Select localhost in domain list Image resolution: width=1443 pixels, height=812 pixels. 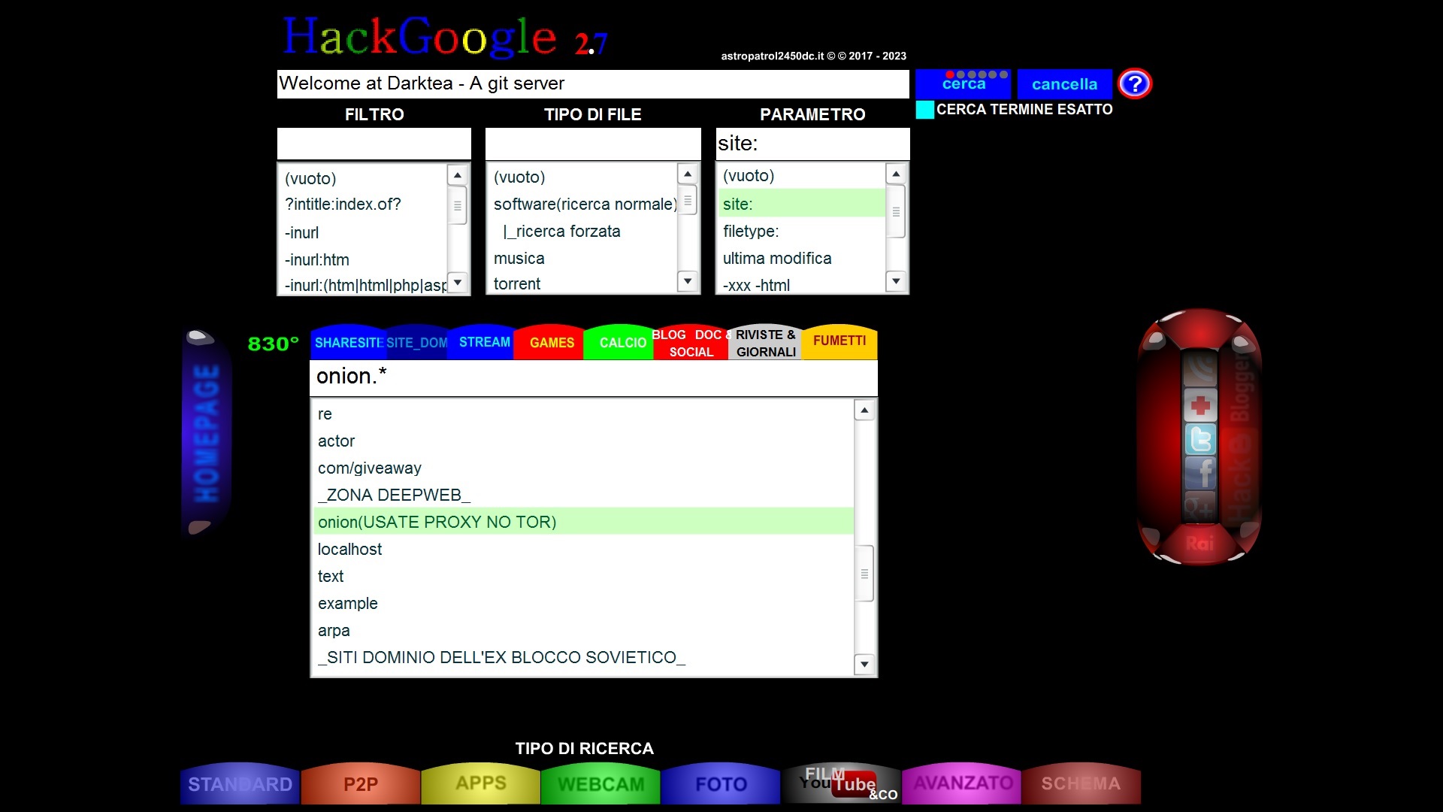click(x=583, y=549)
